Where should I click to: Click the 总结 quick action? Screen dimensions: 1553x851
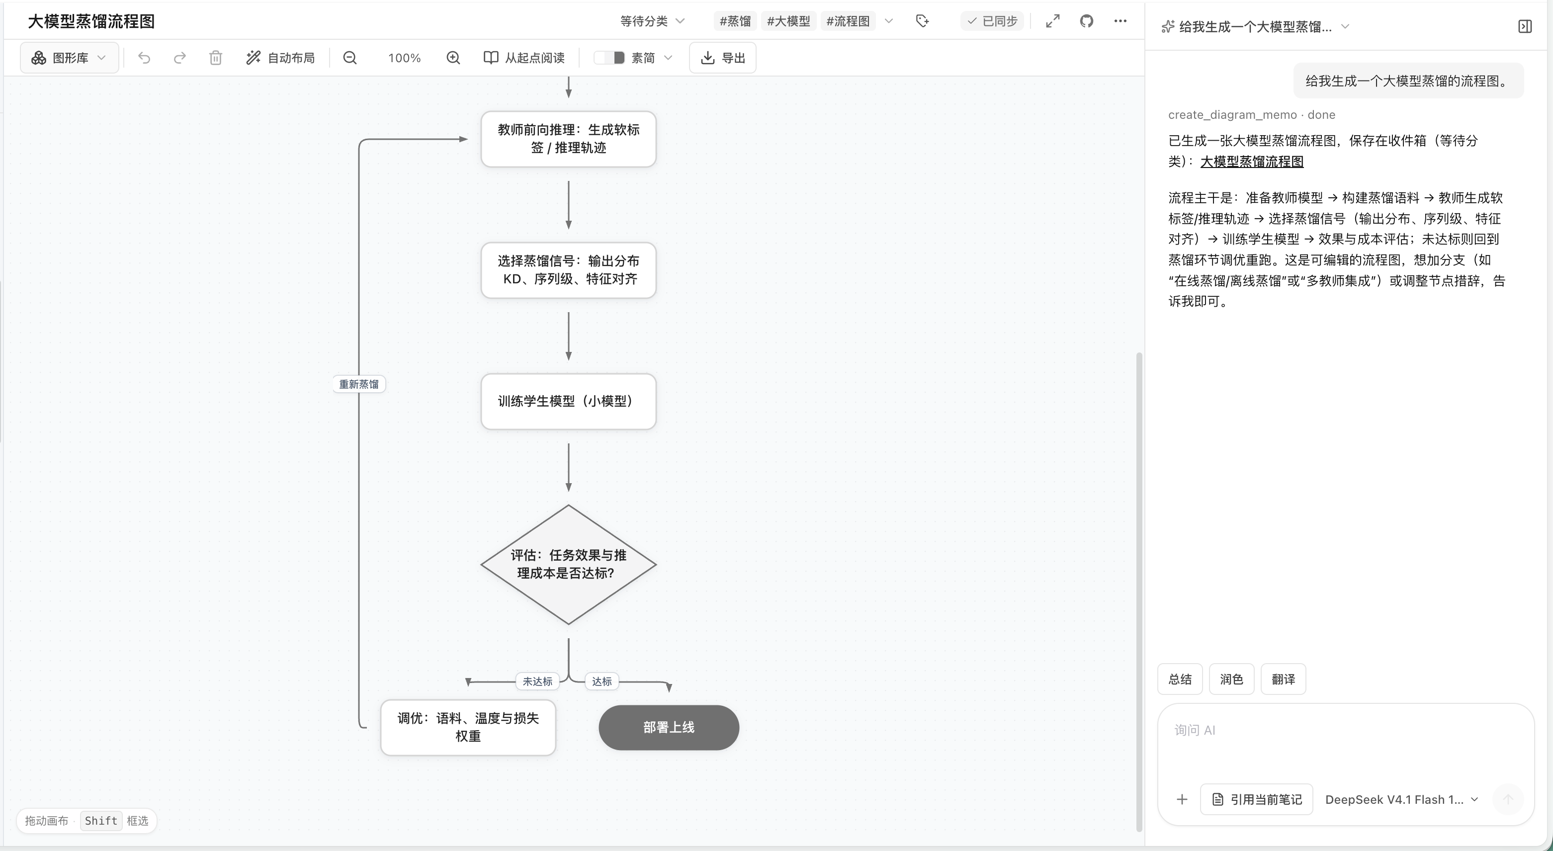[1180, 679]
